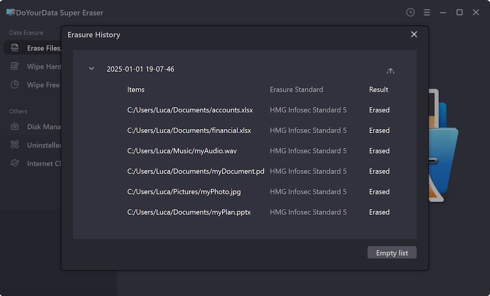Click the Uninstaller grid icon
The width and height of the screenshot is (490, 296).
click(x=15, y=145)
